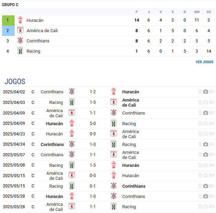Click Corinthians crest in standings row
Screen dimensions: 216x213
pos(20,40)
